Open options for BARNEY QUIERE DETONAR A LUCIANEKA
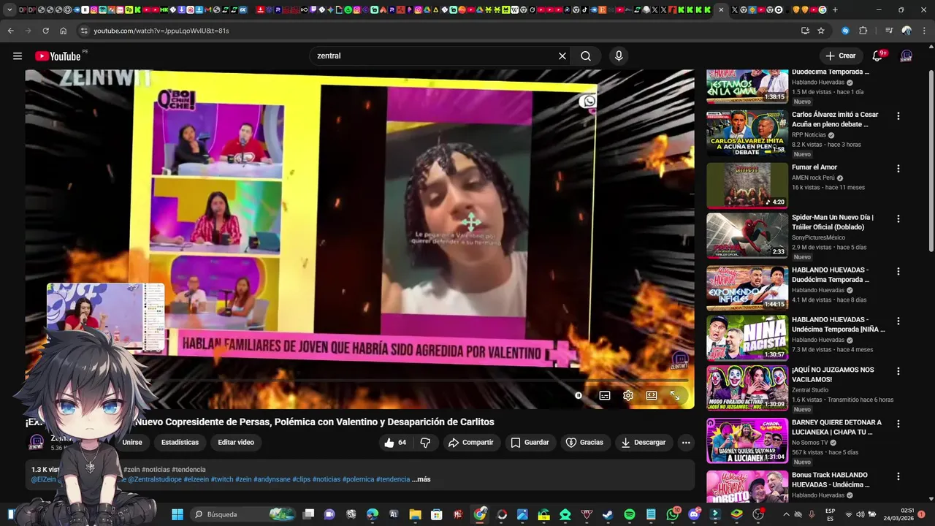The width and height of the screenshot is (935, 526). click(x=898, y=424)
